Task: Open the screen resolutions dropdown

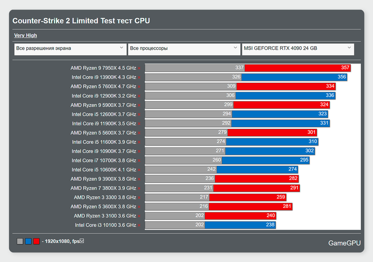Action: tap(70, 48)
